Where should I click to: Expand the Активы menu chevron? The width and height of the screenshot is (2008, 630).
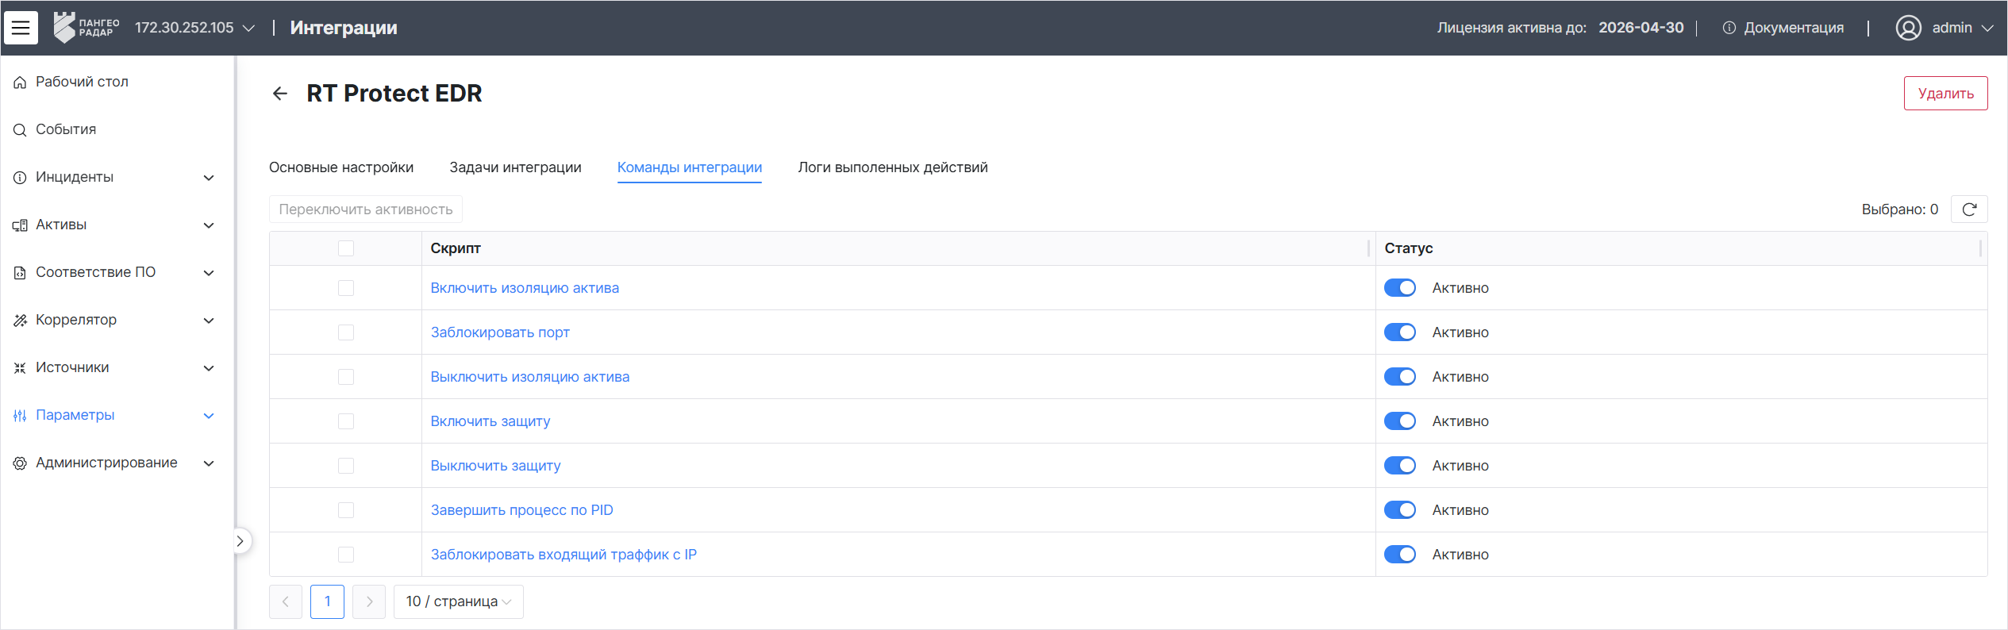click(209, 225)
